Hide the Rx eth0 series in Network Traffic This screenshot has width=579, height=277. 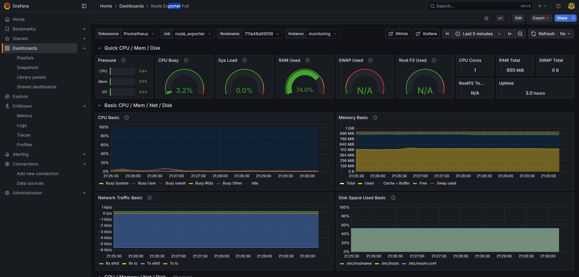click(x=112, y=263)
